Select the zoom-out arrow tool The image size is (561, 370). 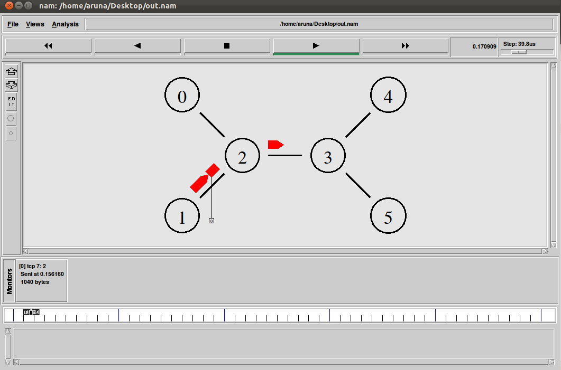[11, 85]
